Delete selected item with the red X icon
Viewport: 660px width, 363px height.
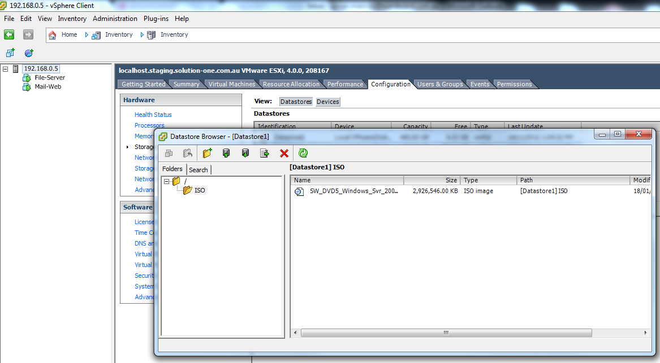click(284, 153)
